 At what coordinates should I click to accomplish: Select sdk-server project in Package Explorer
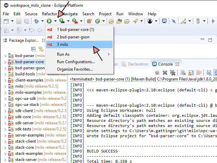[24, 123]
